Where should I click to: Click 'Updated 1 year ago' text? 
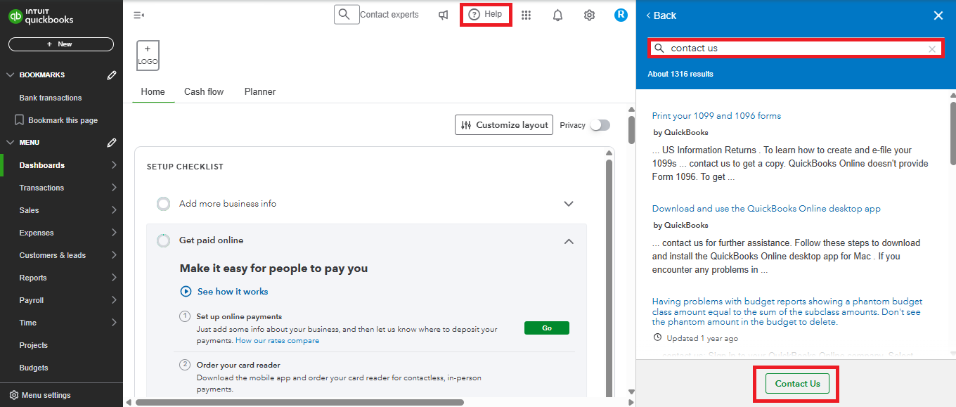tap(702, 338)
